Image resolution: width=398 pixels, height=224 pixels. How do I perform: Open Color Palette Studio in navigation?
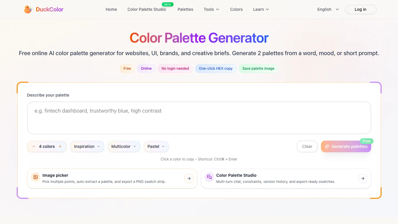pyautogui.click(x=147, y=9)
